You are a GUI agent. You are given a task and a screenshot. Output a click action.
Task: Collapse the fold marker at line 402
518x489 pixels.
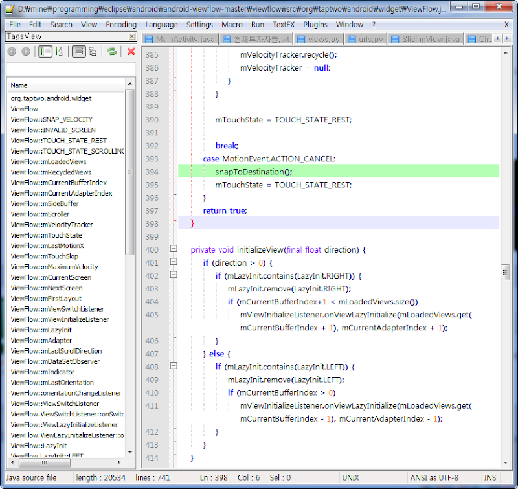point(173,276)
